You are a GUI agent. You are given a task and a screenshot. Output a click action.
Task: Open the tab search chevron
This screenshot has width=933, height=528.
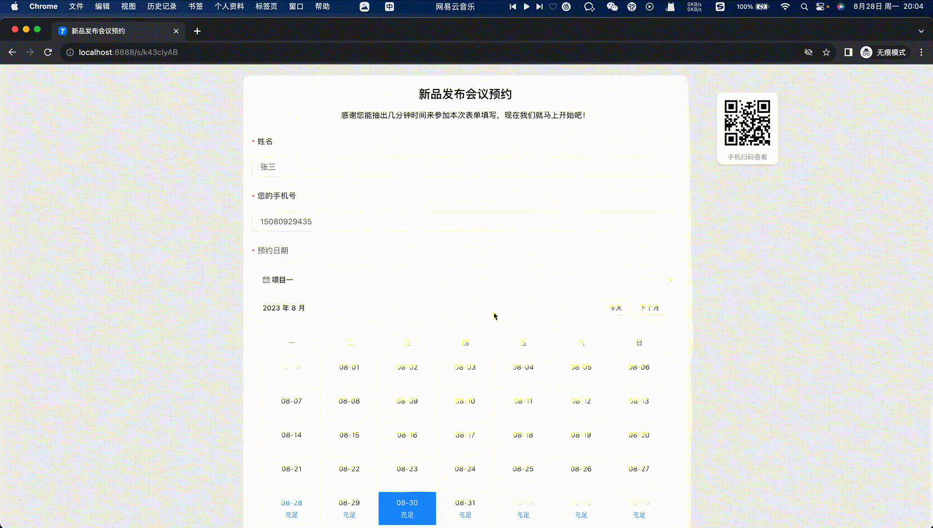921,31
